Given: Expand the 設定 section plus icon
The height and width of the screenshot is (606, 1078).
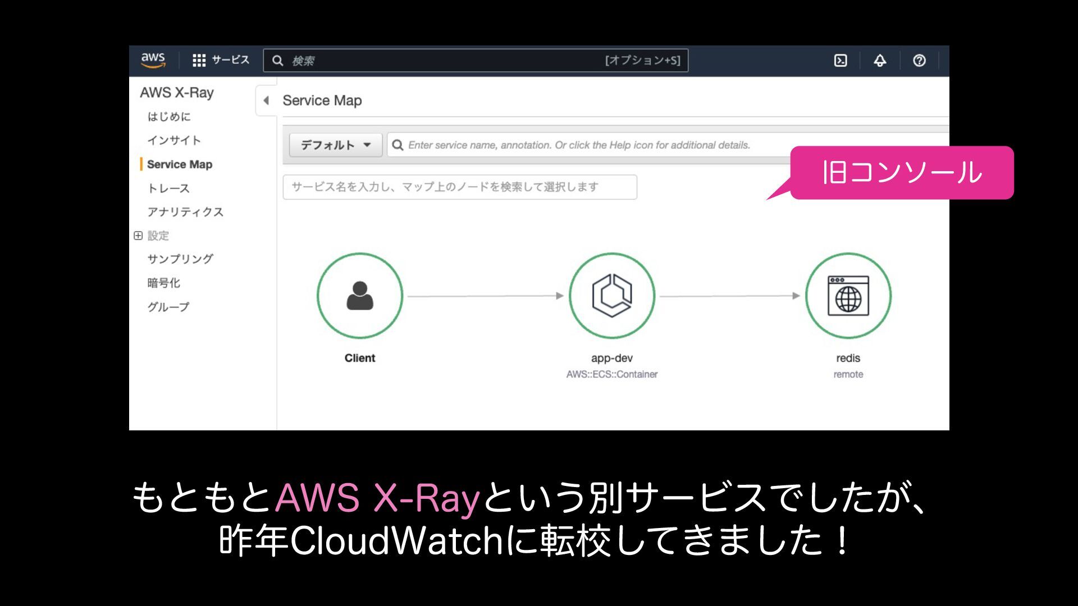Looking at the screenshot, I should point(138,236).
